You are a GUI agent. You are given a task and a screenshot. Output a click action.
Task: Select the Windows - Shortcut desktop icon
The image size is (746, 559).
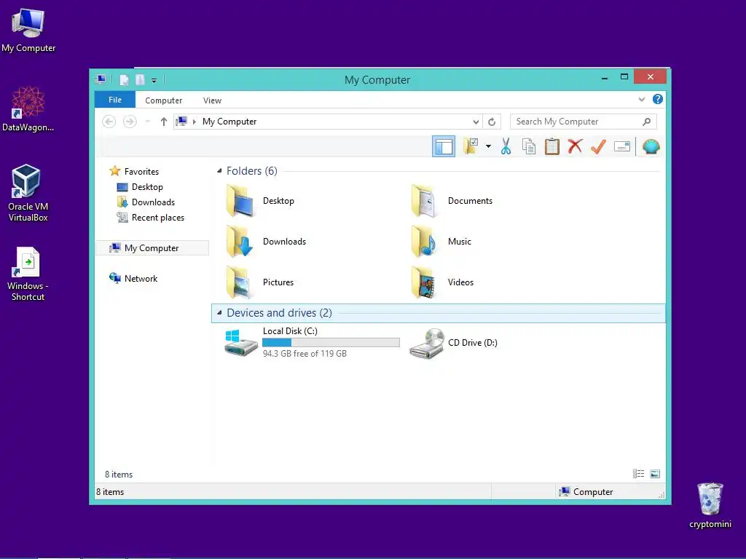28,274
